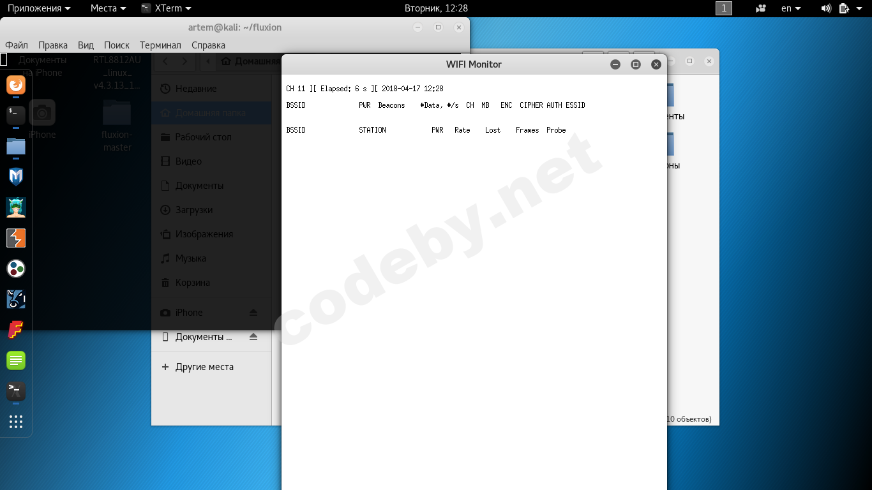Viewport: 872px width, 490px height.
Task: Select the XTerm dock icon
Action: (x=16, y=391)
